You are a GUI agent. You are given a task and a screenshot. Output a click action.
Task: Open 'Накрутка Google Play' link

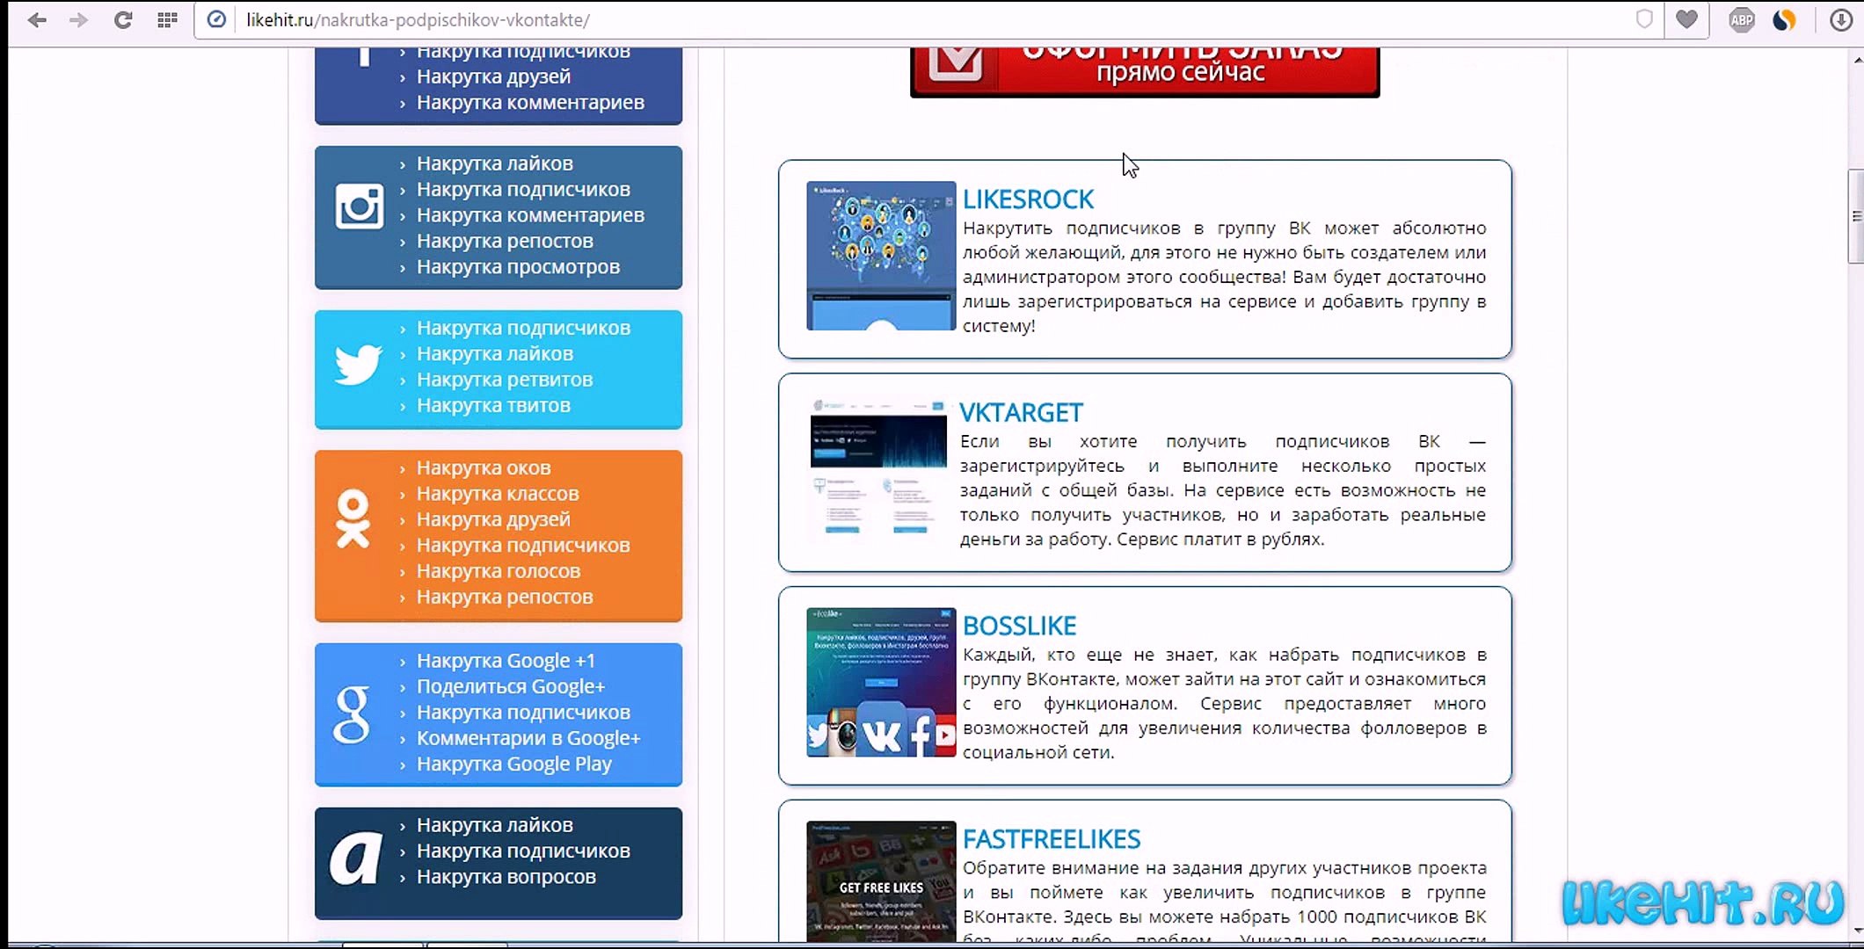tap(514, 764)
